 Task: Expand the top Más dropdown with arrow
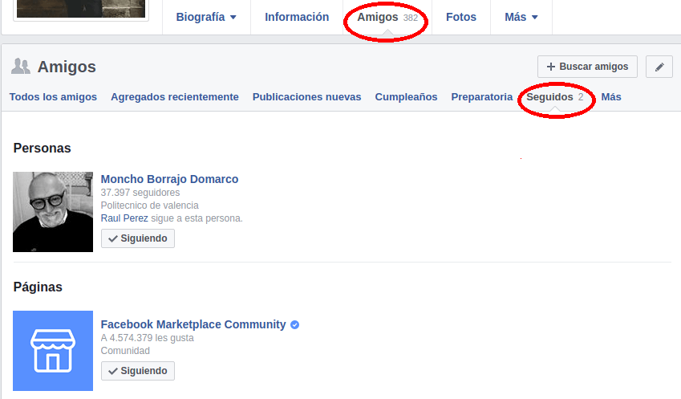pyautogui.click(x=521, y=17)
